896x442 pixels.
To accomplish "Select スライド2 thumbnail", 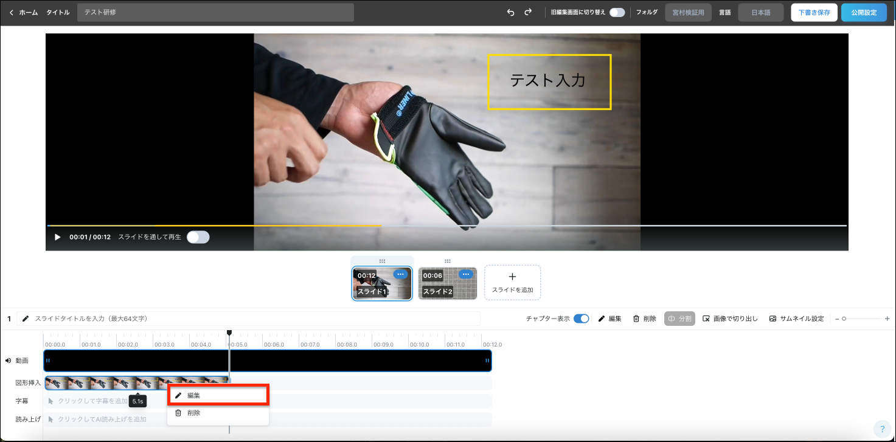I will click(x=447, y=283).
